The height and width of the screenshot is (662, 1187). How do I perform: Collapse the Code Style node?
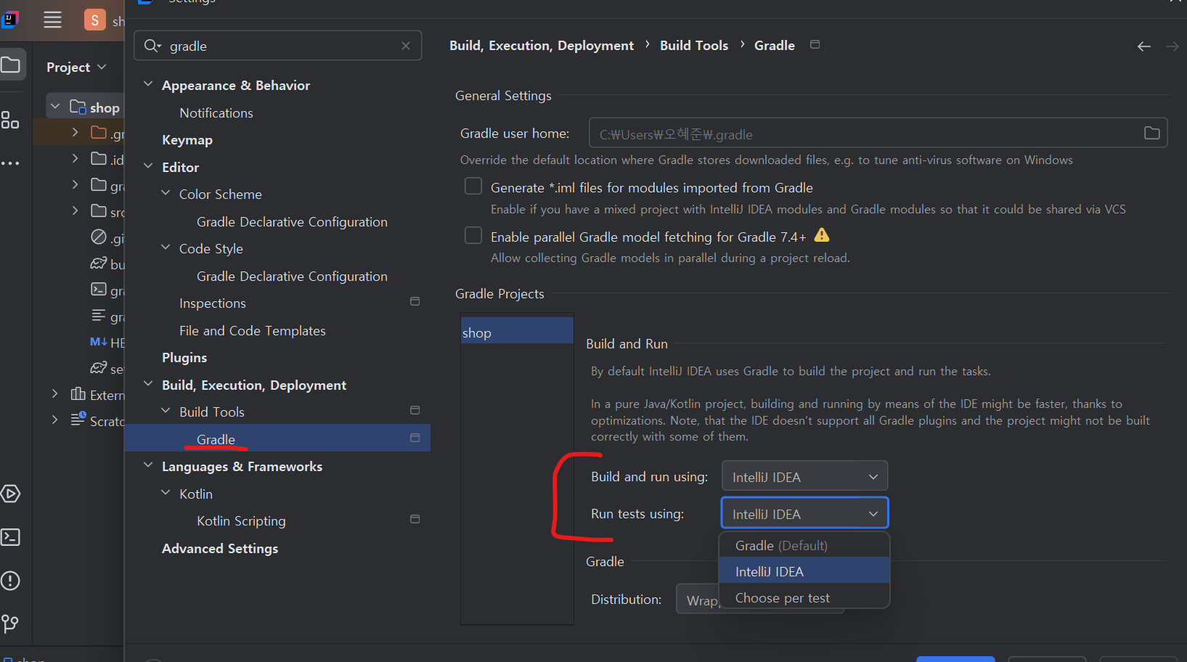pyautogui.click(x=166, y=248)
